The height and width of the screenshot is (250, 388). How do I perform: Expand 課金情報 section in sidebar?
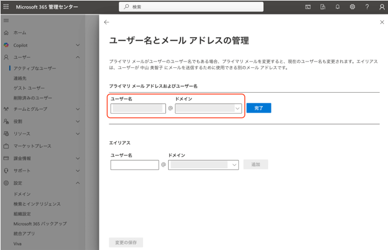click(78, 158)
